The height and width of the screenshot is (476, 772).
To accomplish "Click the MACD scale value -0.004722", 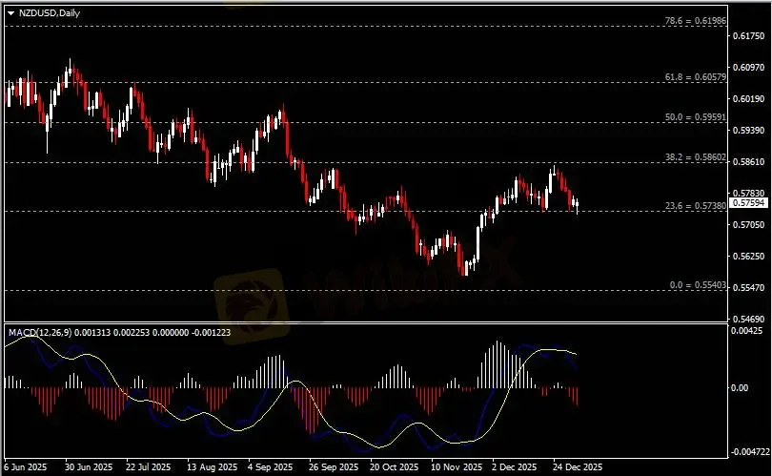I will click(750, 451).
